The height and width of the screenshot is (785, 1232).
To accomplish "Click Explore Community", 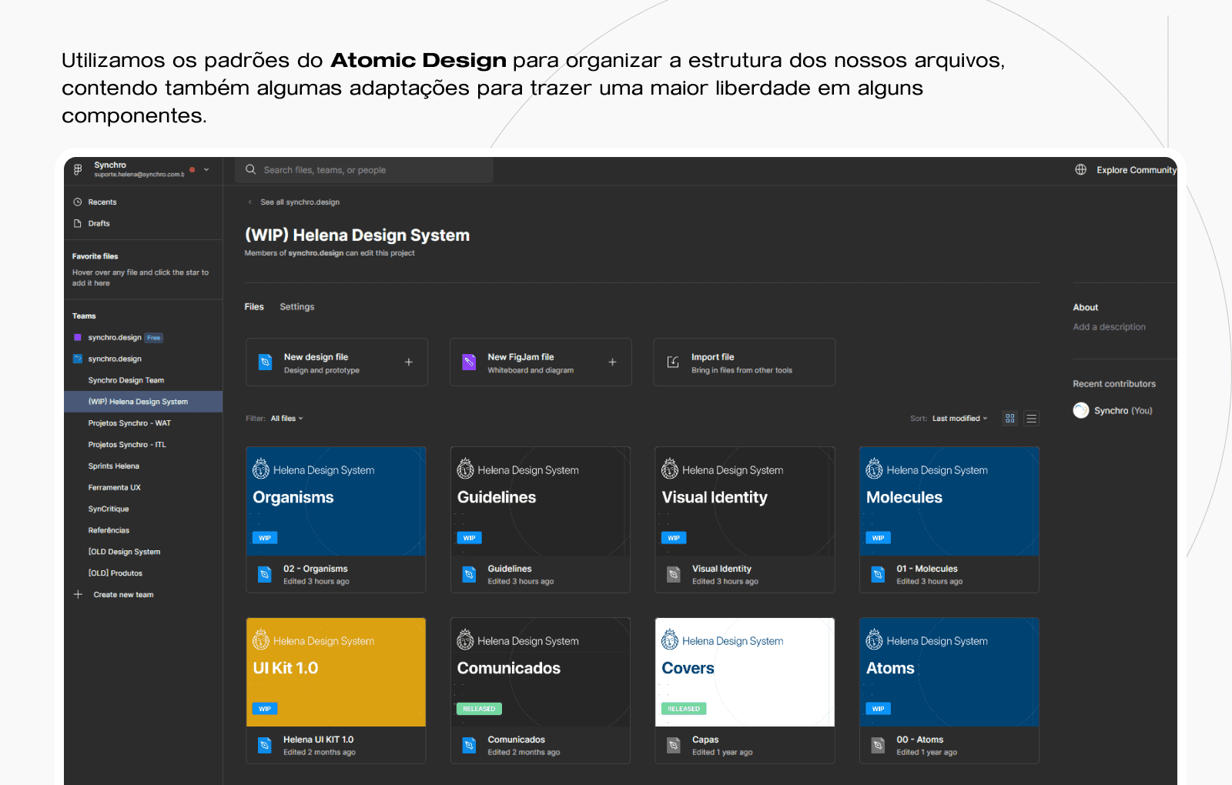I will click(x=1137, y=170).
